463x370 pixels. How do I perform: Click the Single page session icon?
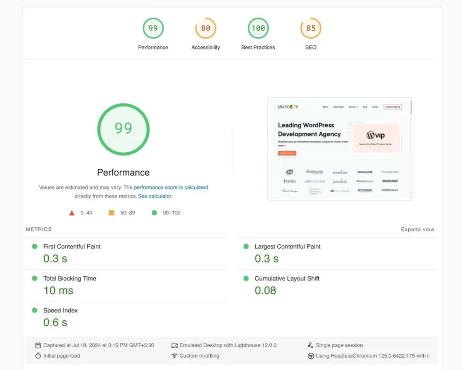pos(311,345)
